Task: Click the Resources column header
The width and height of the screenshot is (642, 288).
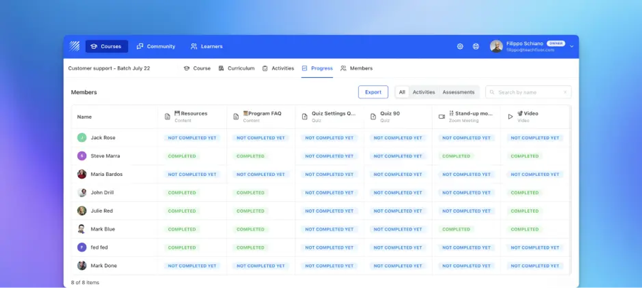Action: pos(193,117)
